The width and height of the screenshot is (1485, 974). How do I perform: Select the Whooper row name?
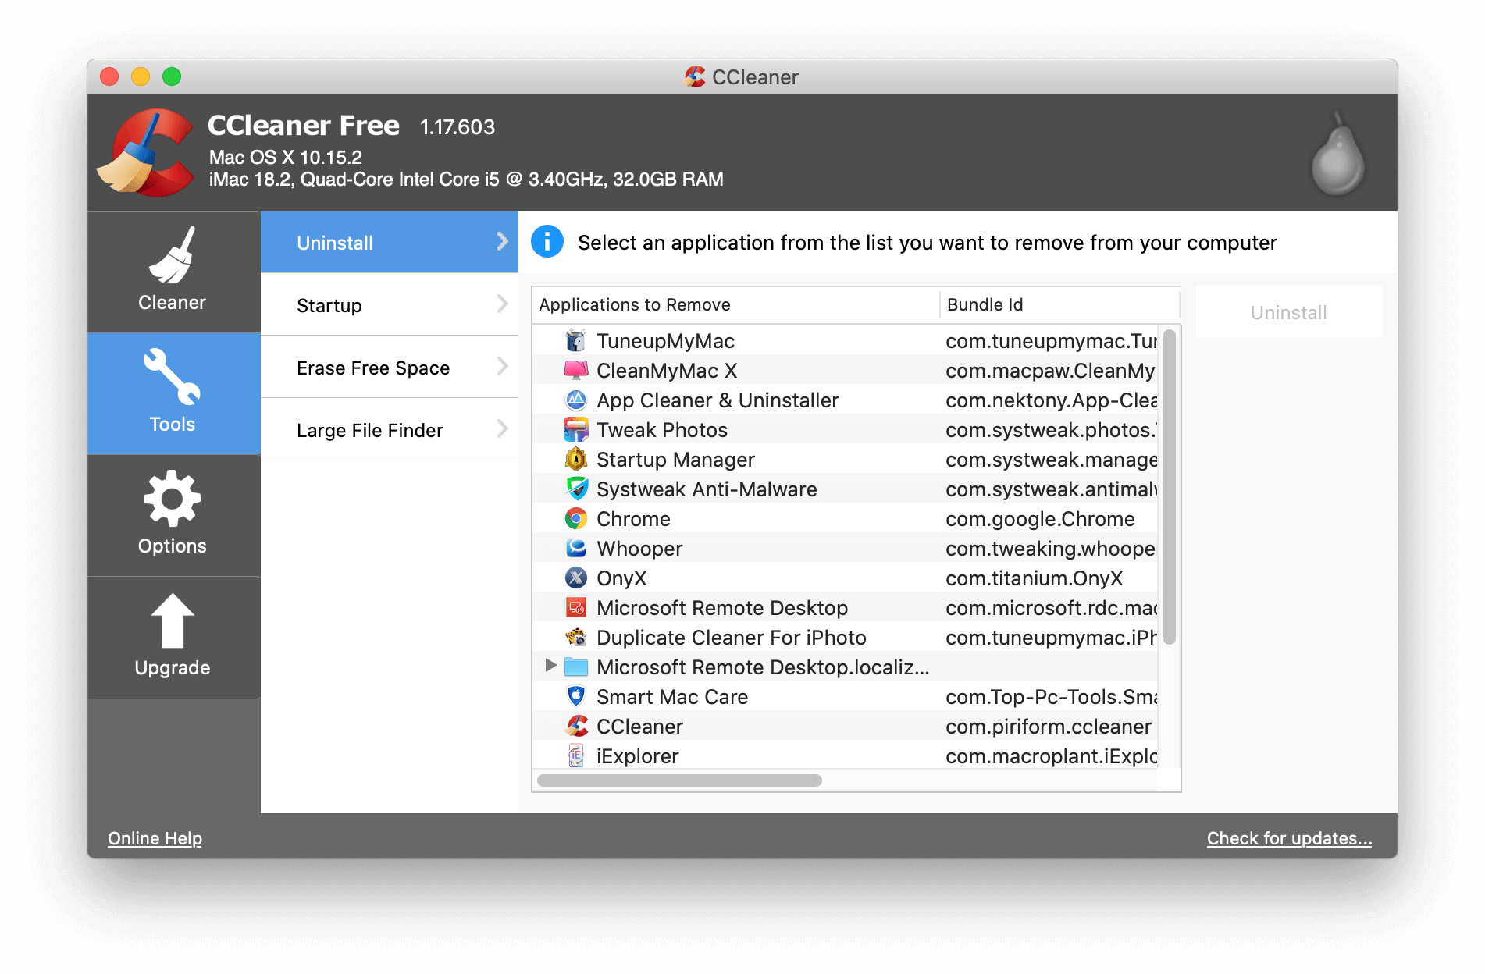[x=639, y=548]
